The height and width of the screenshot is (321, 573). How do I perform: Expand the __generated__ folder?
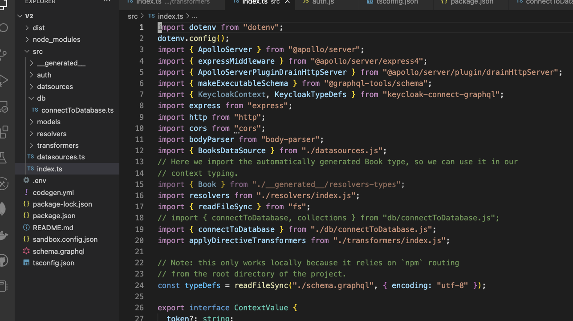pos(32,63)
